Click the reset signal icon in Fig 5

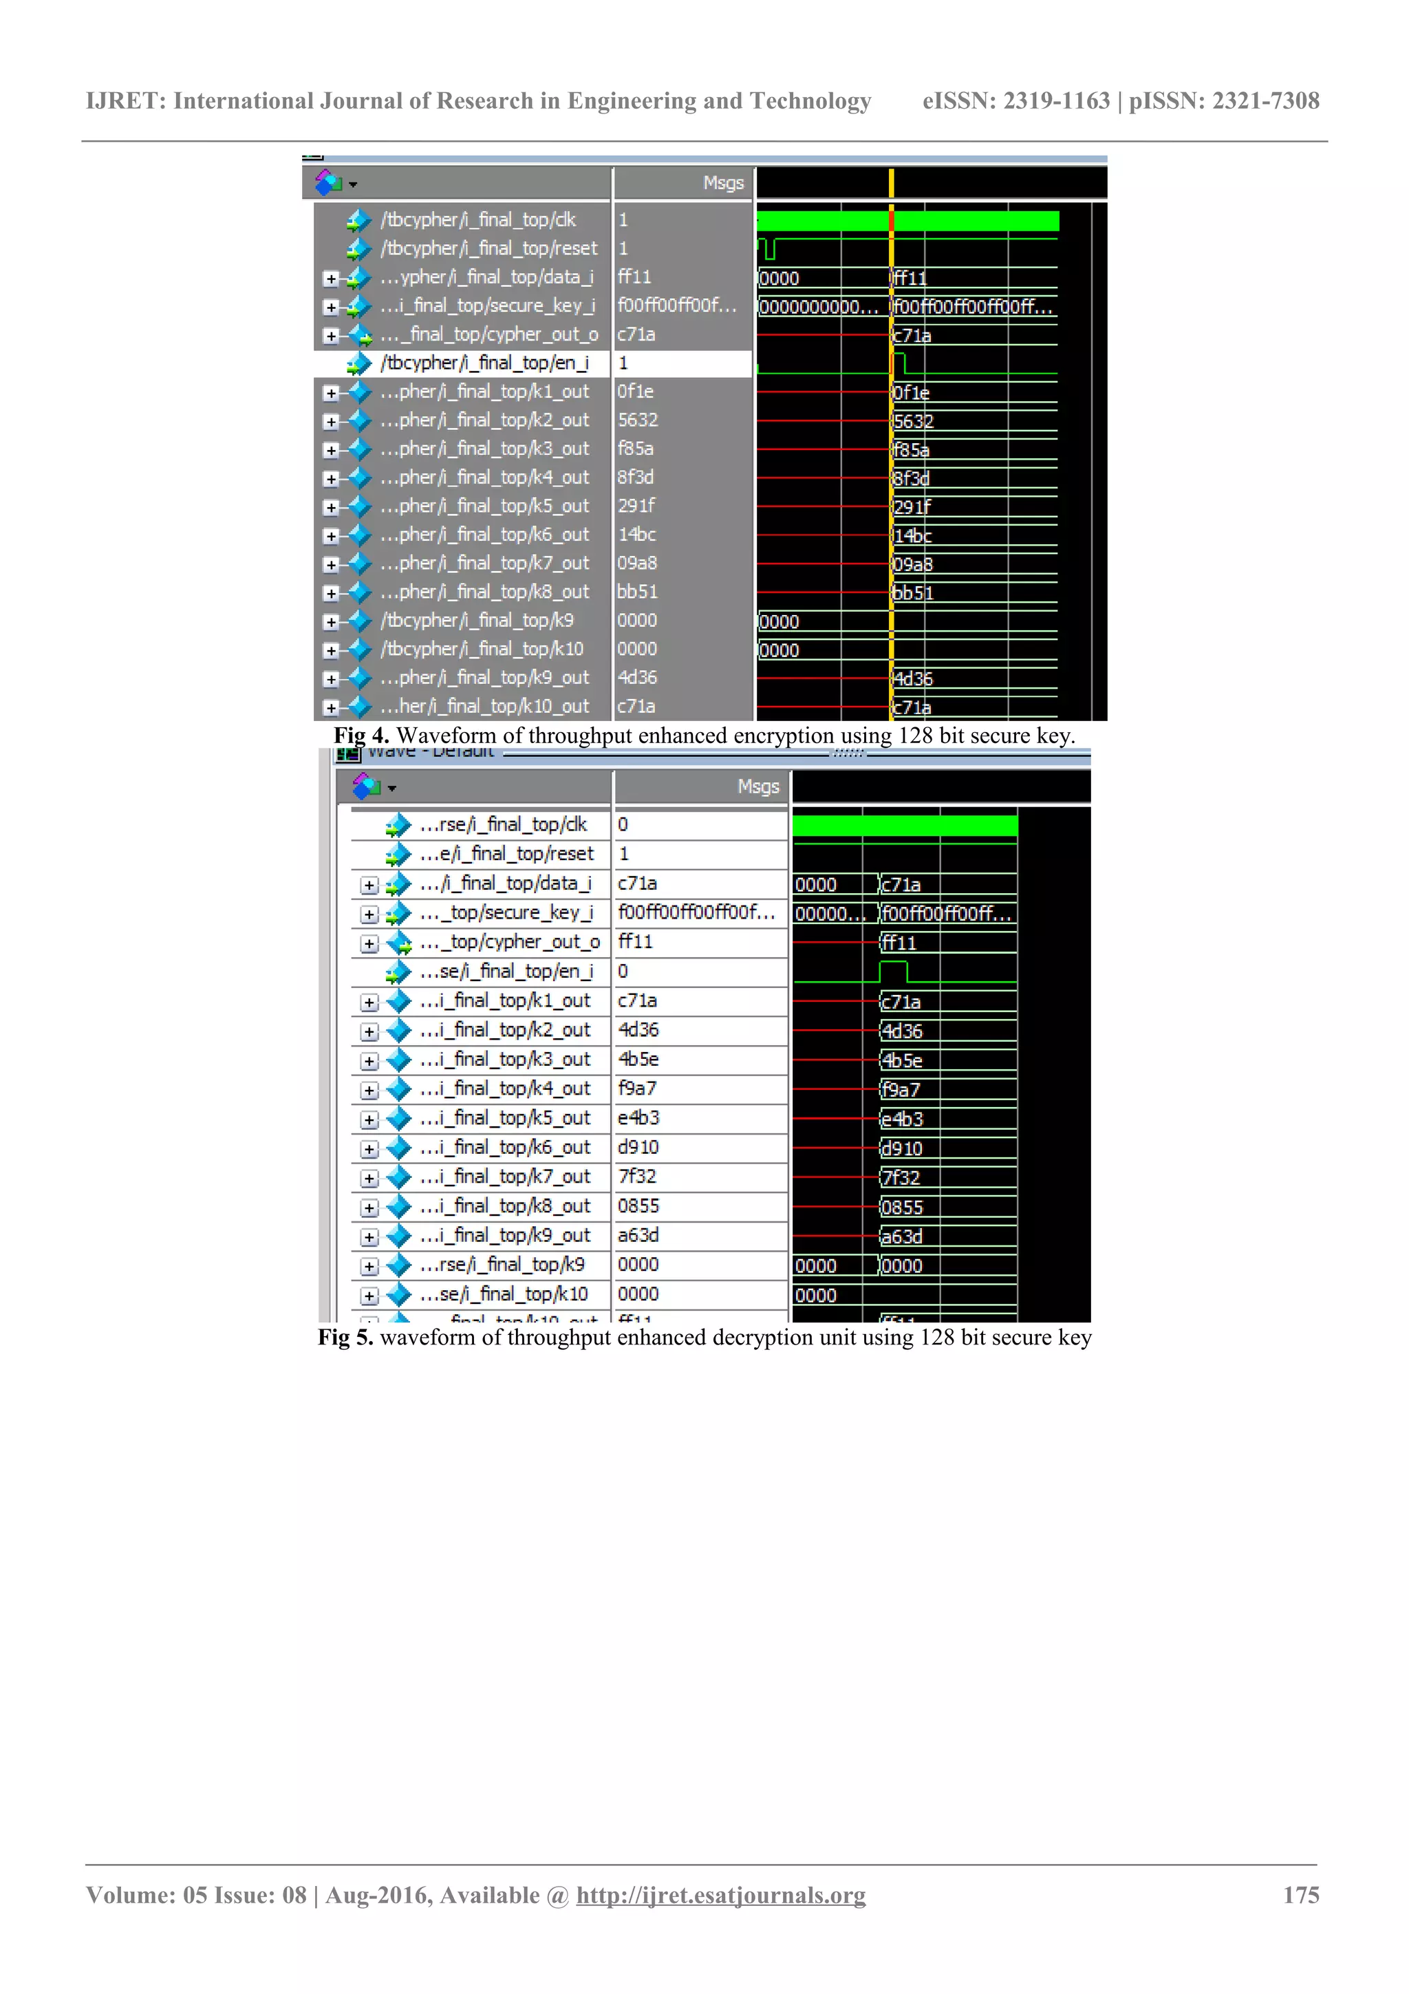coord(398,855)
